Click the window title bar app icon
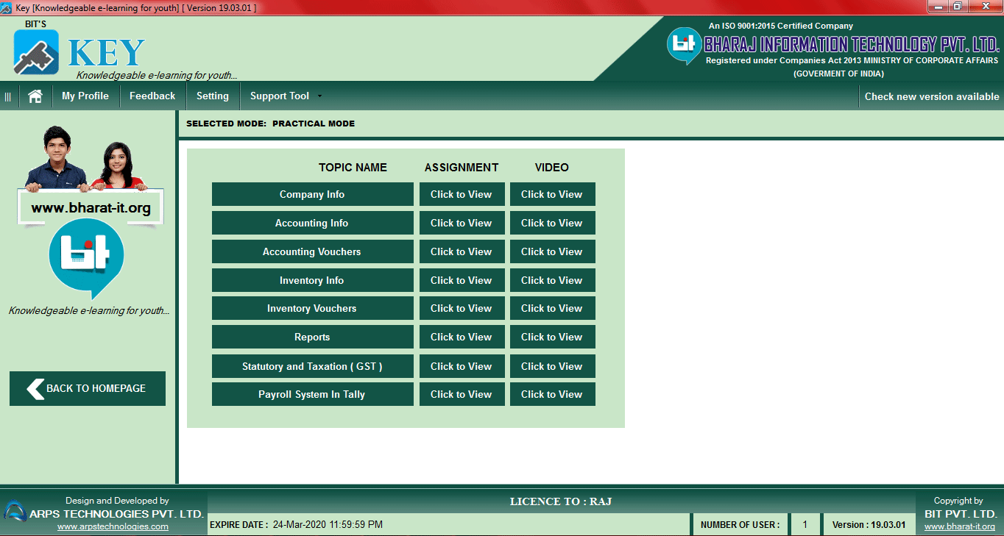Viewport: 1004px width, 536px height. click(7, 7)
